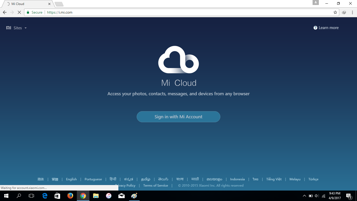Close the Mi Cloud tab
The width and height of the screenshot is (357, 201).
tap(49, 4)
